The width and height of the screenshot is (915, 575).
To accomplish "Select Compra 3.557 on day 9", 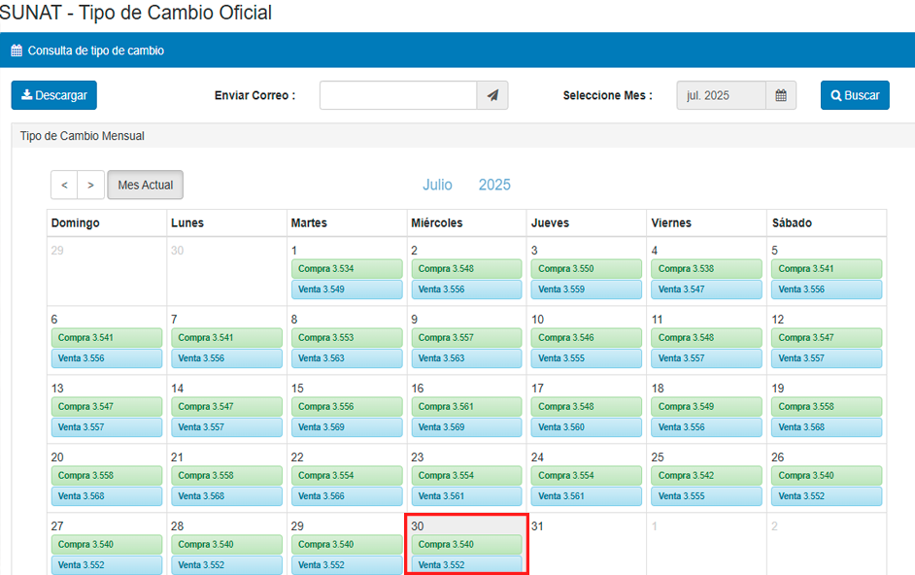I will 466,337.
